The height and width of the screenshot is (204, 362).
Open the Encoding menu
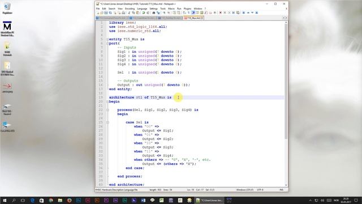point(130,8)
